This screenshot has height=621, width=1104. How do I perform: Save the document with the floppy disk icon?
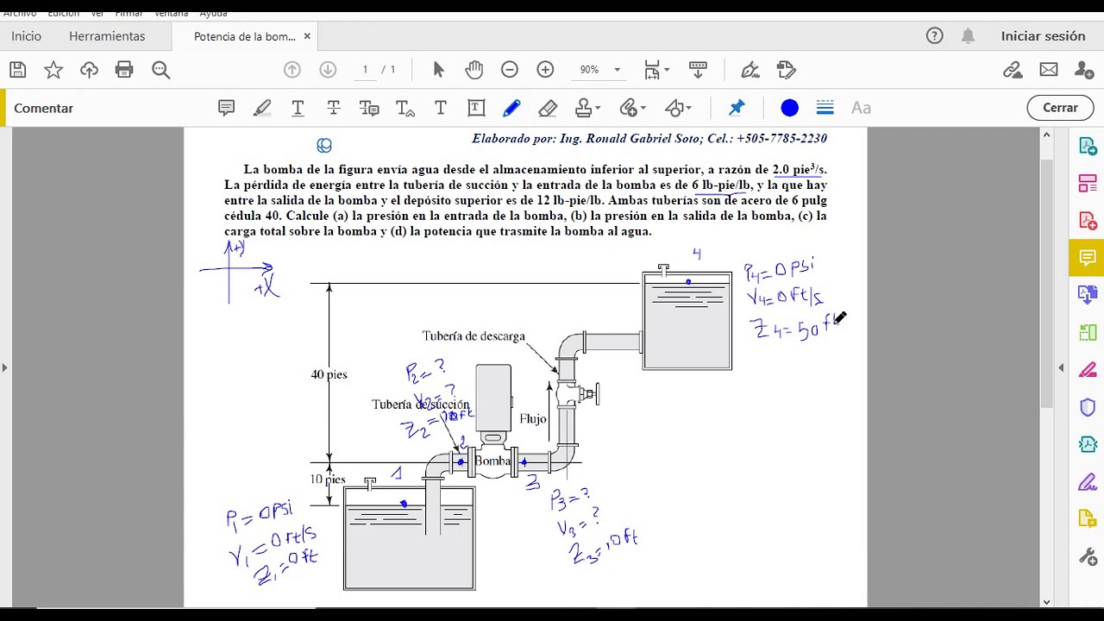[17, 70]
